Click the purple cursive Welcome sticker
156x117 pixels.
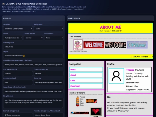coord(137,45)
